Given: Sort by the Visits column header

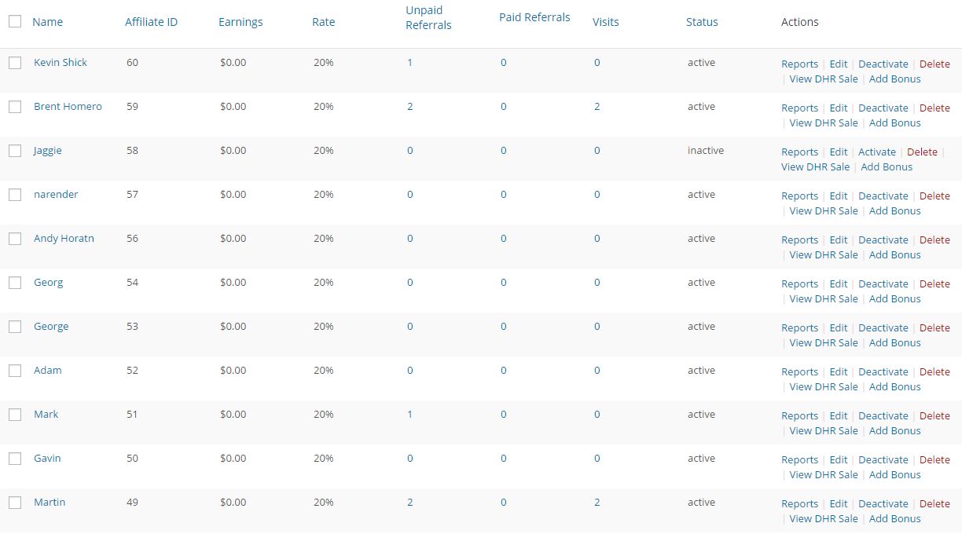Looking at the screenshot, I should coord(605,22).
